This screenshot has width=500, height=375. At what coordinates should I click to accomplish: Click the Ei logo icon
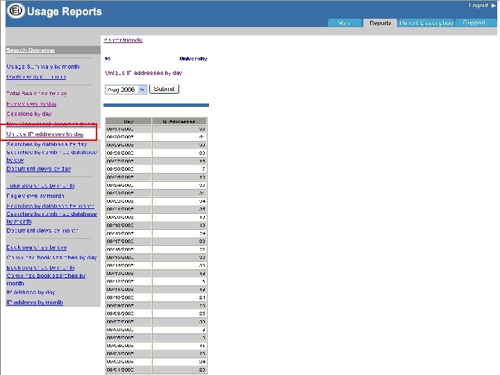16,11
